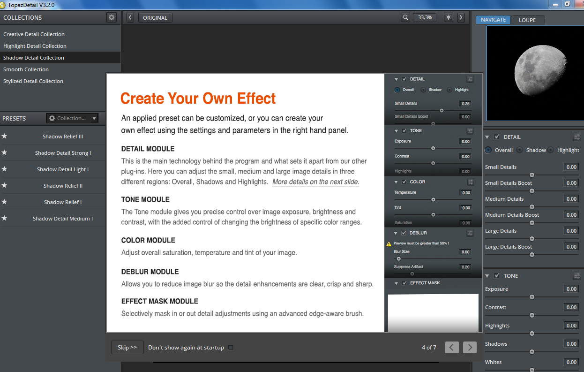Click Skip >> button
This screenshot has height=372, width=584.
point(127,348)
